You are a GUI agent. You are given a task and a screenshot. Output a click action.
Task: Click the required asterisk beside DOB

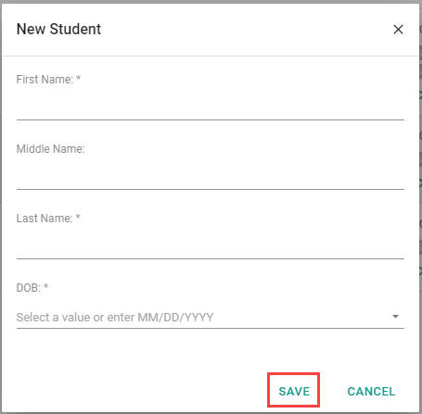45,286
